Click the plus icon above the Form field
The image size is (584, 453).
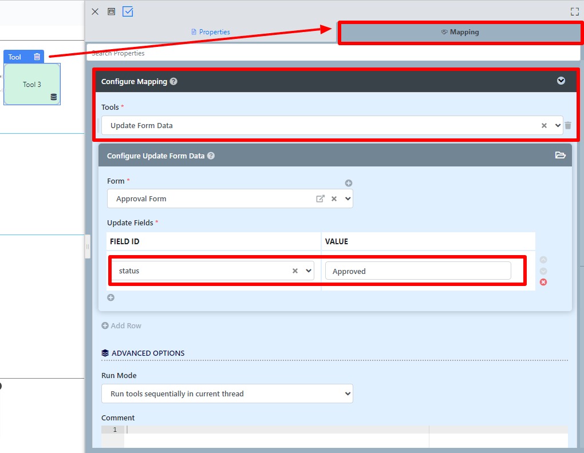349,183
